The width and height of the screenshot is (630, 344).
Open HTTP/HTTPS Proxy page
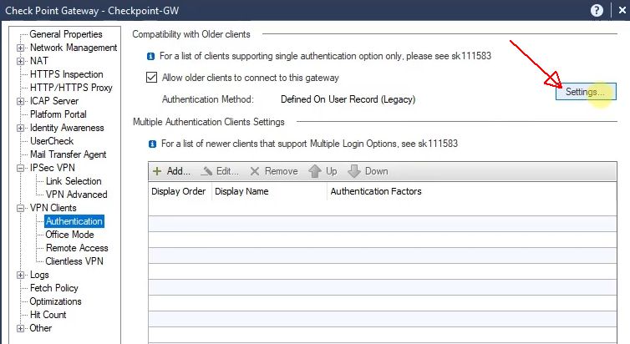(71, 88)
